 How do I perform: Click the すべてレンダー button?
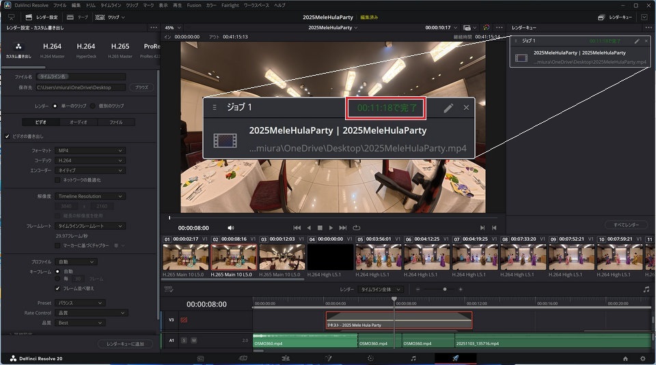[626, 224]
